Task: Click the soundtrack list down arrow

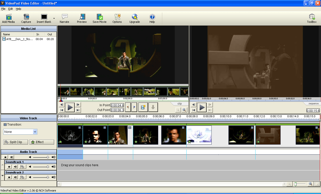Action: (3, 176)
